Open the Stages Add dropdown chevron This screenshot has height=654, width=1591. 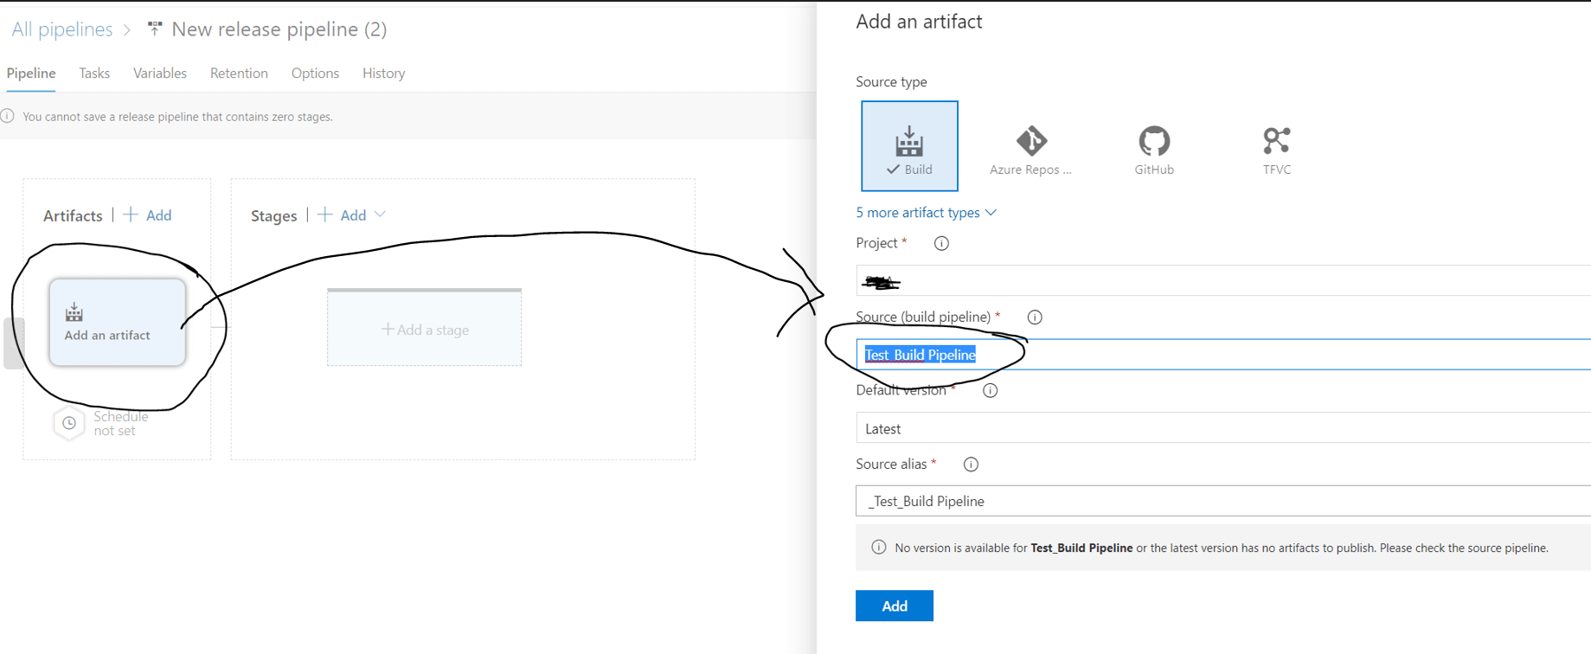click(x=380, y=215)
